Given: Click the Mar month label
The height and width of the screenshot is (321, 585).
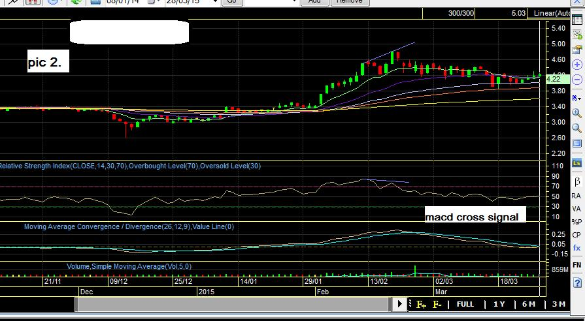Looking at the screenshot, I should [x=441, y=292].
